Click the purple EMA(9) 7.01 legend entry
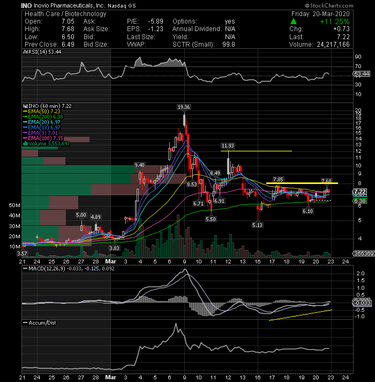The width and height of the screenshot is (375, 382). (x=40, y=133)
